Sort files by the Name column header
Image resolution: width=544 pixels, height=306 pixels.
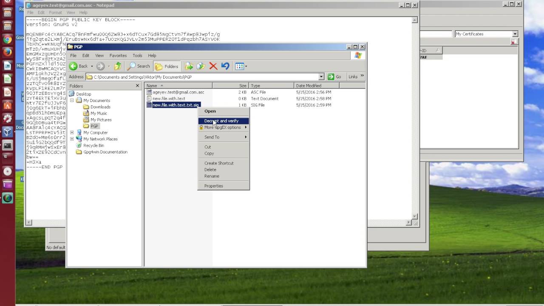[178, 86]
